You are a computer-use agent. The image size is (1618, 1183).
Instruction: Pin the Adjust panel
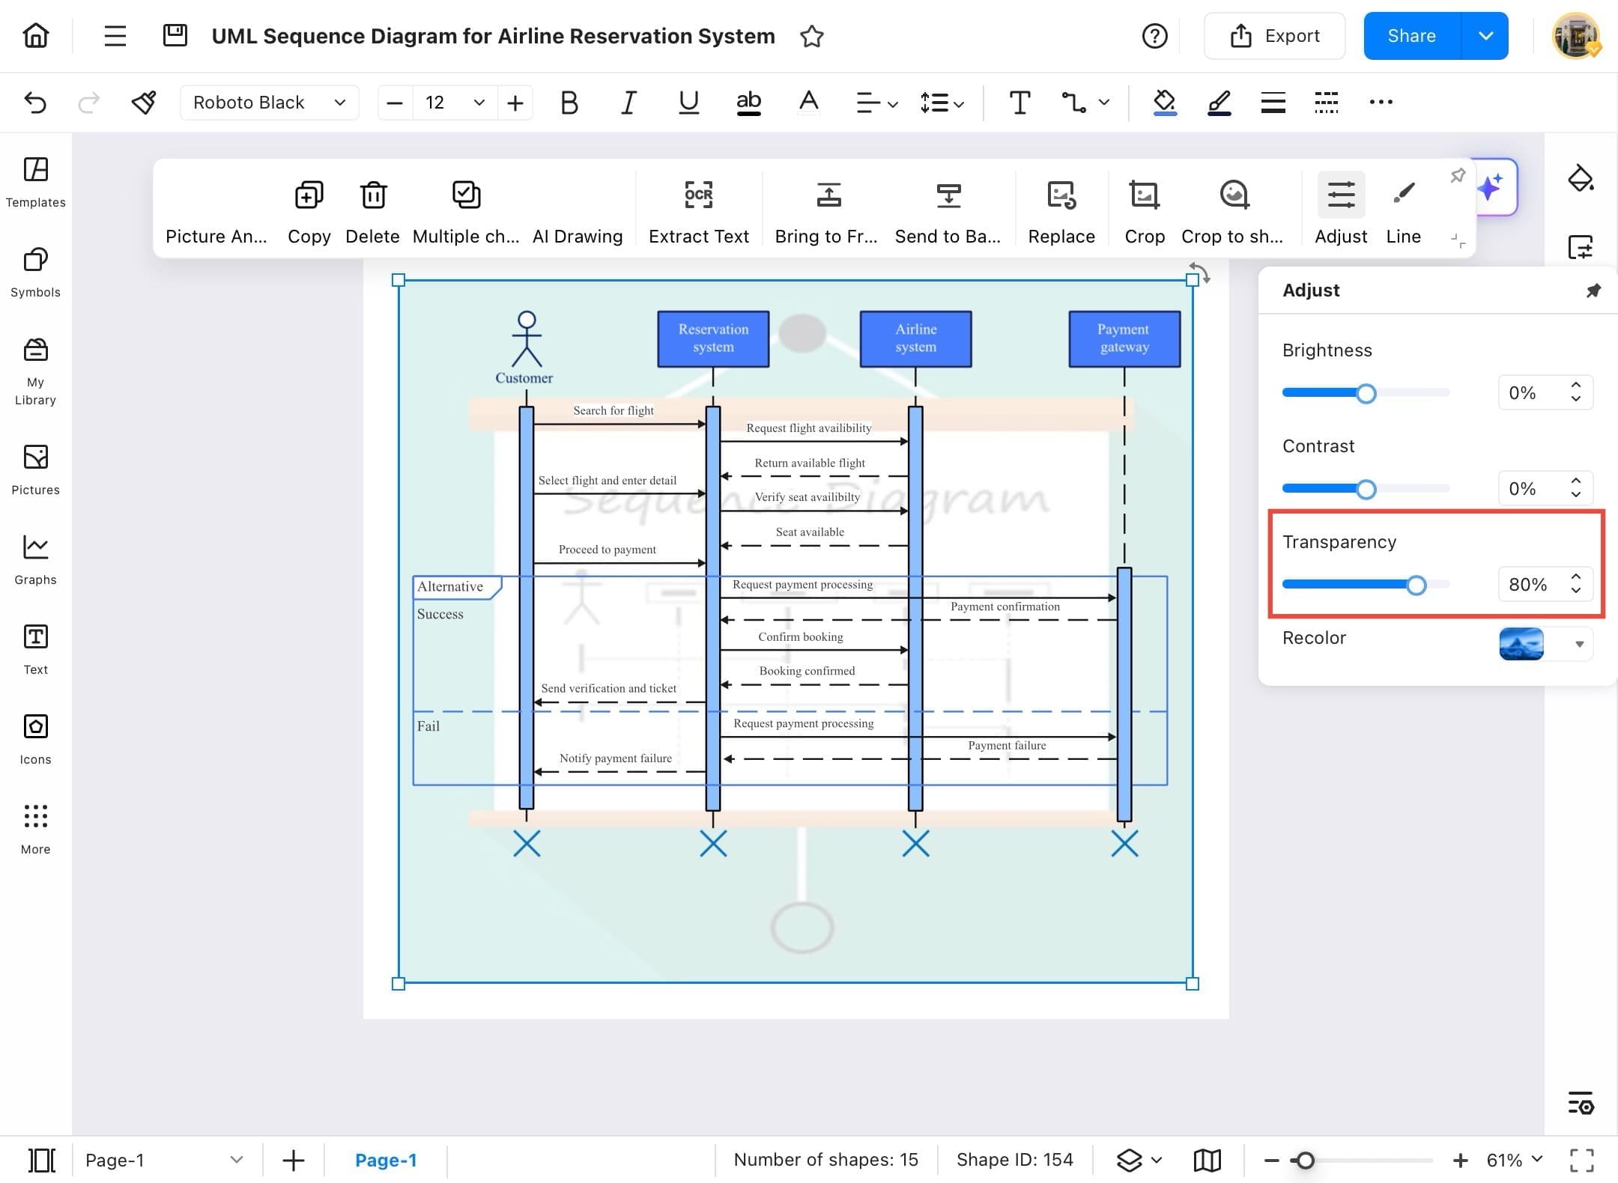[1593, 291]
